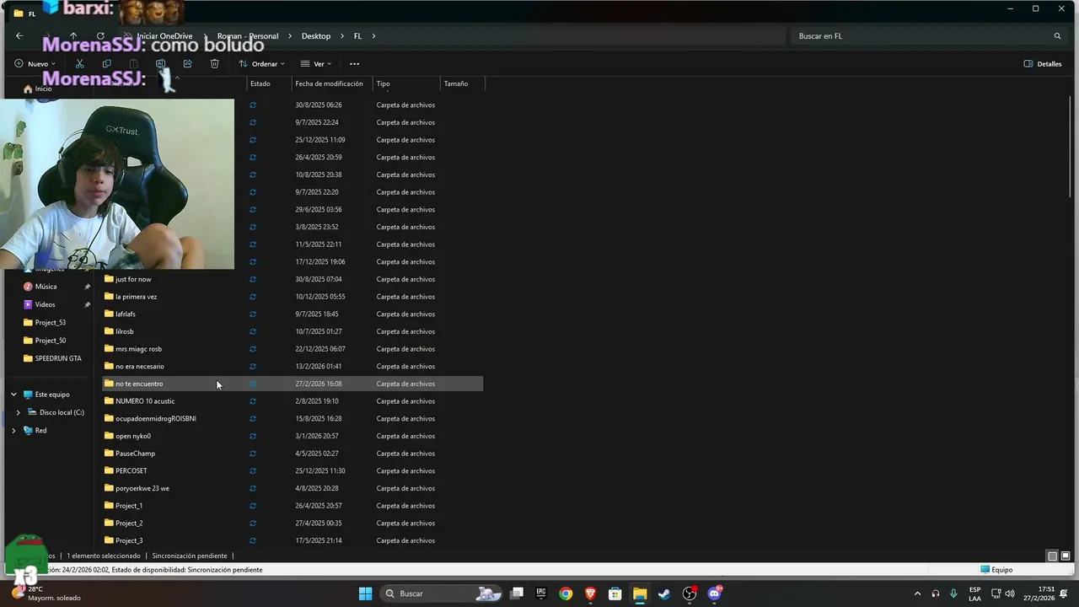Open the three-dots more options menu
1079x607 pixels.
point(354,64)
